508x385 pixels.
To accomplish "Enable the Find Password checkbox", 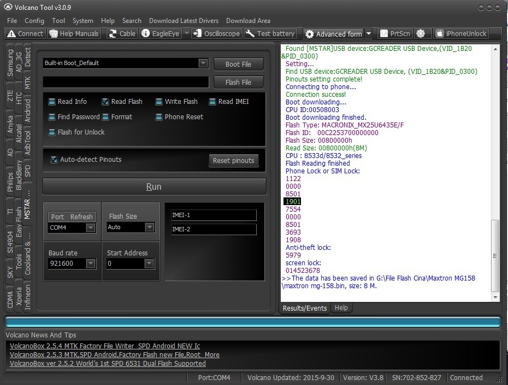I will point(52,117).
